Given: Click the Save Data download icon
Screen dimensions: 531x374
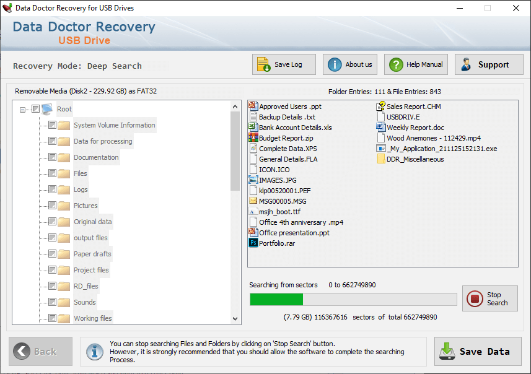Looking at the screenshot, I should (x=447, y=351).
